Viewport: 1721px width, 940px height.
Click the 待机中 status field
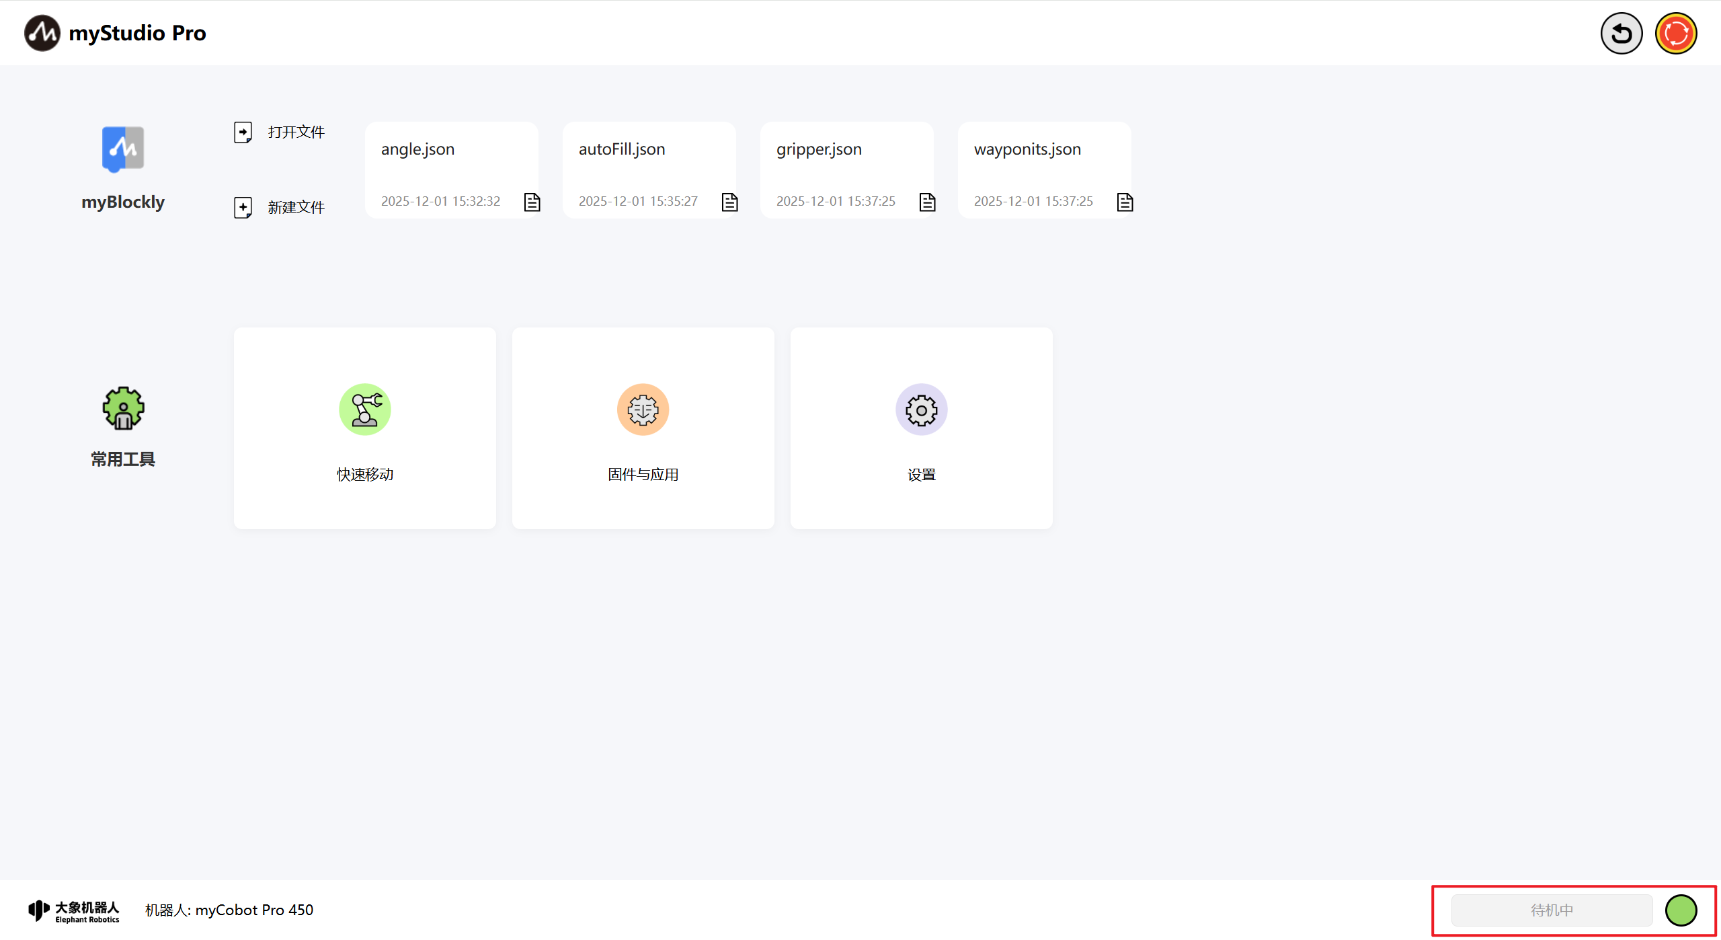pos(1552,910)
